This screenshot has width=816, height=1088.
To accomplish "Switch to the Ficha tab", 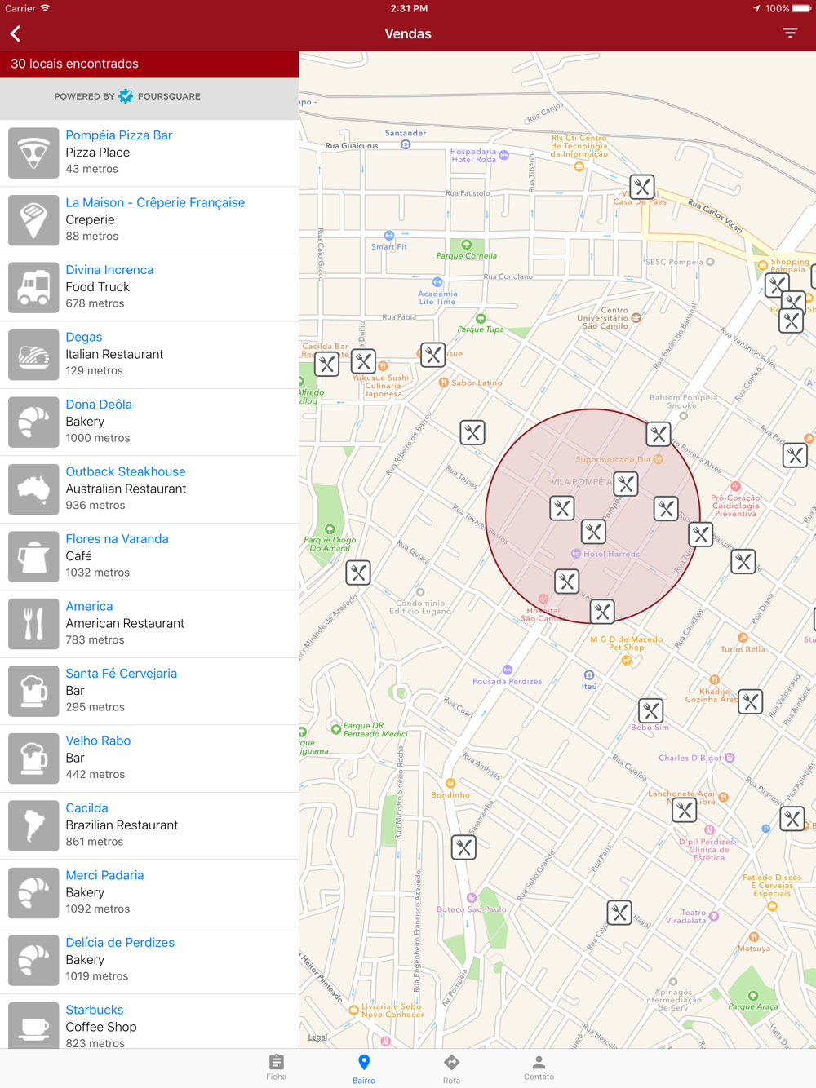I will click(277, 1067).
